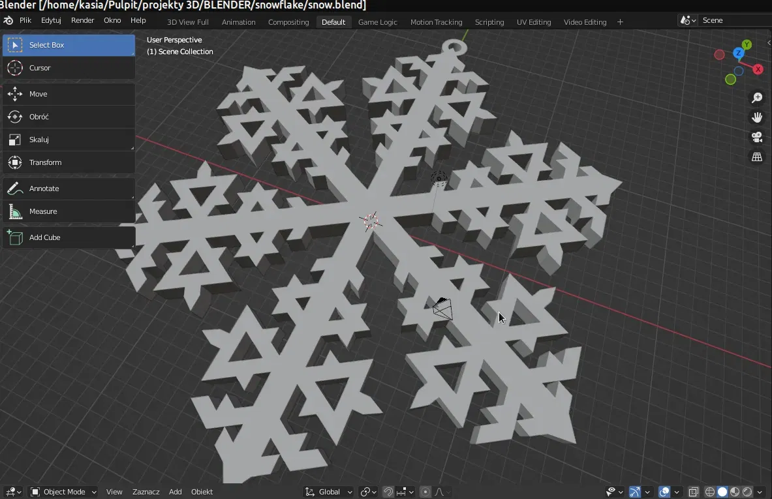Select the Skaluj scale tool
Image resolution: width=772 pixels, height=499 pixels.
point(69,140)
